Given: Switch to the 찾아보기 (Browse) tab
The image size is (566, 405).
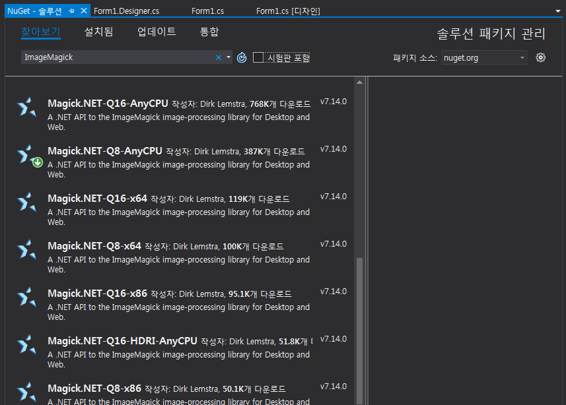Looking at the screenshot, I should (x=41, y=32).
